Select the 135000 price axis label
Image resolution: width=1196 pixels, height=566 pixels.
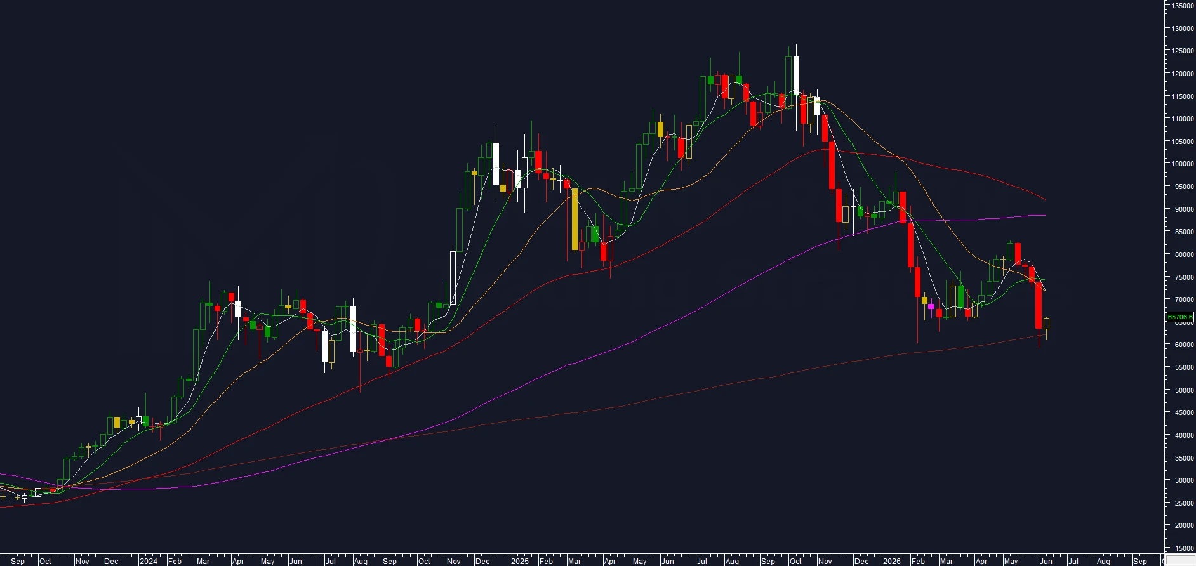point(1183,6)
